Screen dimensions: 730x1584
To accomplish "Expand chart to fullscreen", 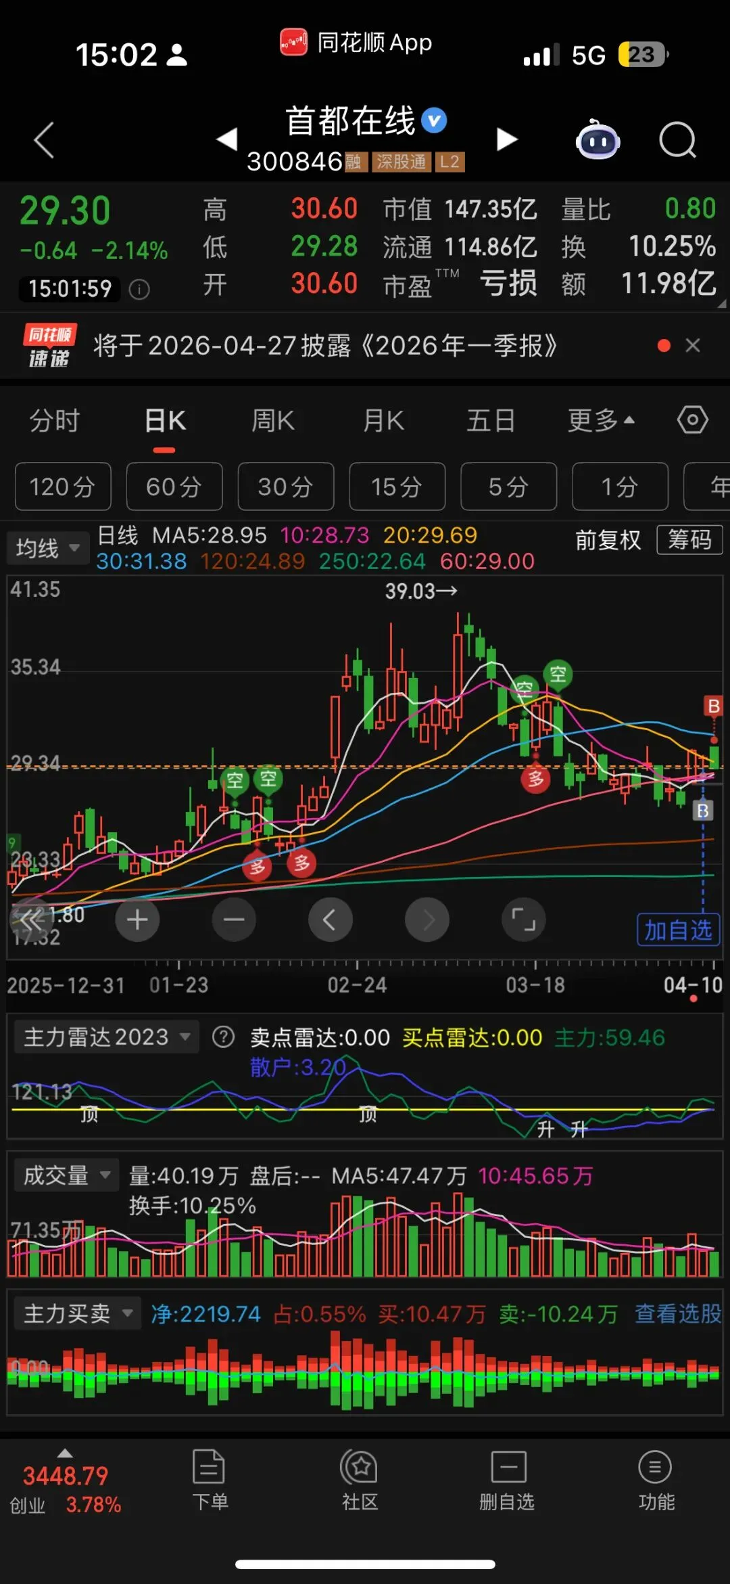I will (x=524, y=920).
